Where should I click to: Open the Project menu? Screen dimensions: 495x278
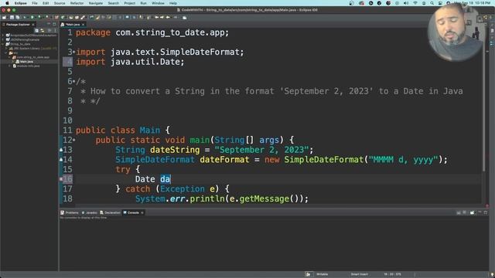pos(129,3)
